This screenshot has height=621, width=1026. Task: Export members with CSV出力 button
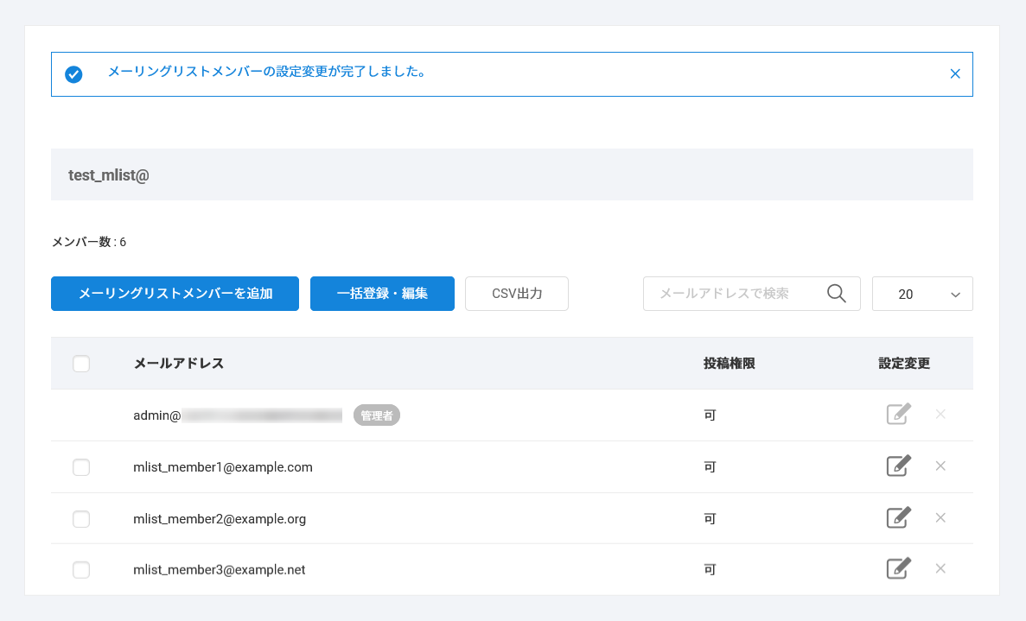(x=516, y=294)
